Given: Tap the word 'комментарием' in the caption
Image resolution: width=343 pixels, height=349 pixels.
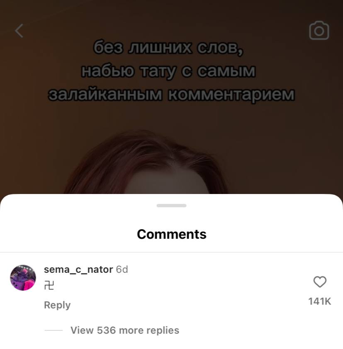Looking at the screenshot, I should pos(231,95).
